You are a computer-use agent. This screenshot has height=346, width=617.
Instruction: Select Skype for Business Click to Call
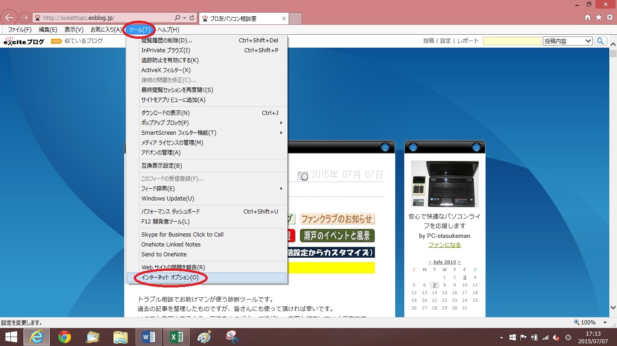(207, 235)
